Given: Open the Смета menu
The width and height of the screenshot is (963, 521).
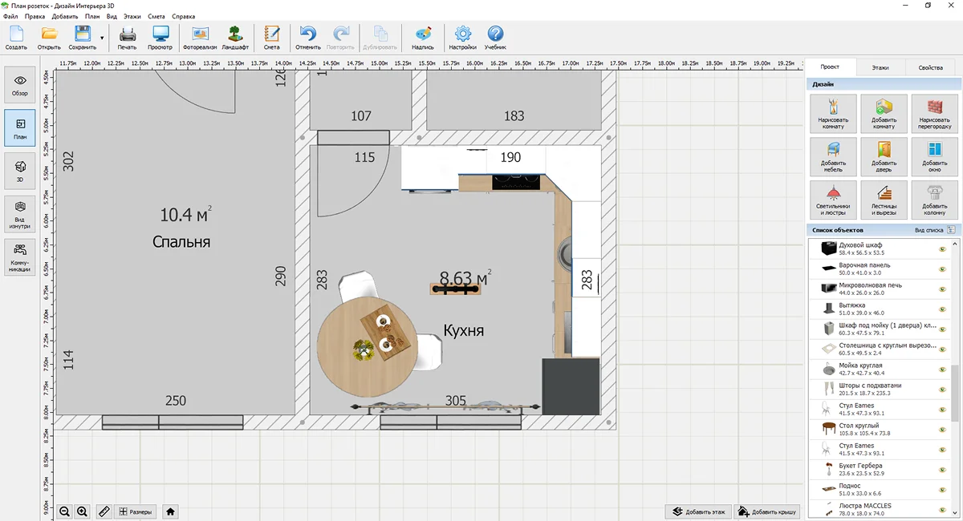Looking at the screenshot, I should pos(156,16).
